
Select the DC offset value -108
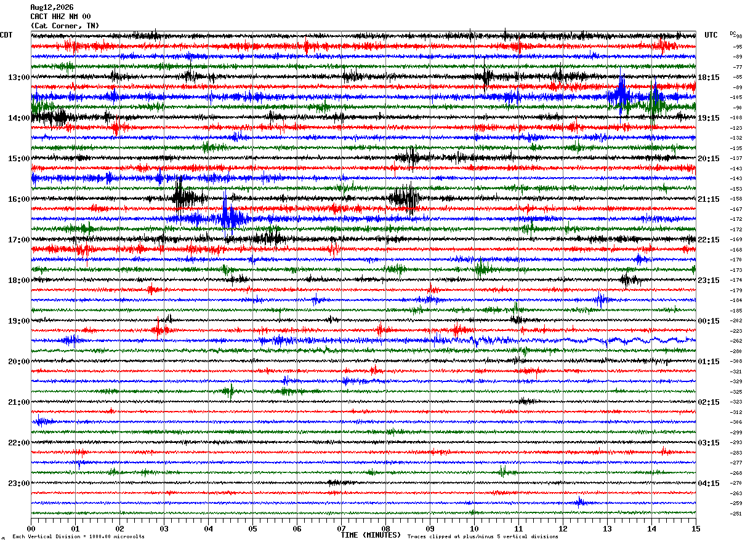tap(736, 117)
